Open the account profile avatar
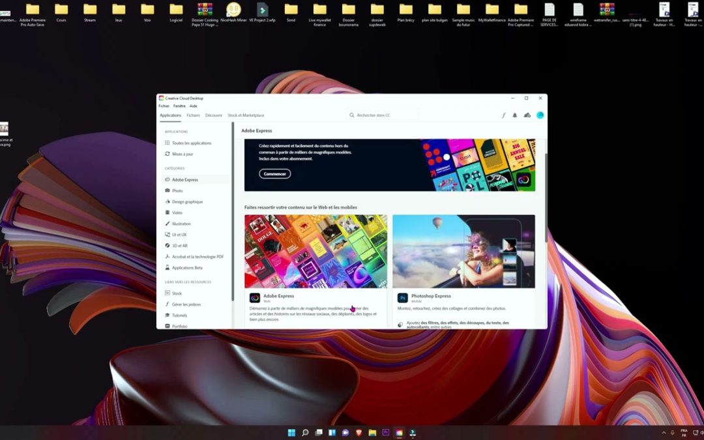This screenshot has height=440, width=704. click(540, 115)
